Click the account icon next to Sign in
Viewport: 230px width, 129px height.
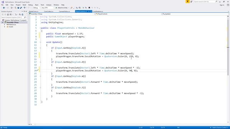pyautogui.click(x=228, y=5)
